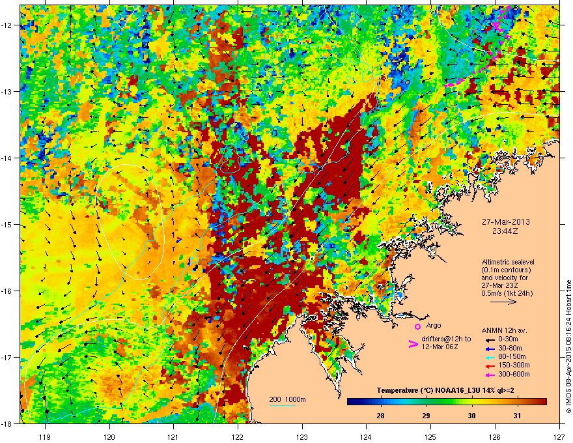The width and height of the screenshot is (573, 443).
Task: Click the colorbar tick label '29'
Action: (x=426, y=416)
